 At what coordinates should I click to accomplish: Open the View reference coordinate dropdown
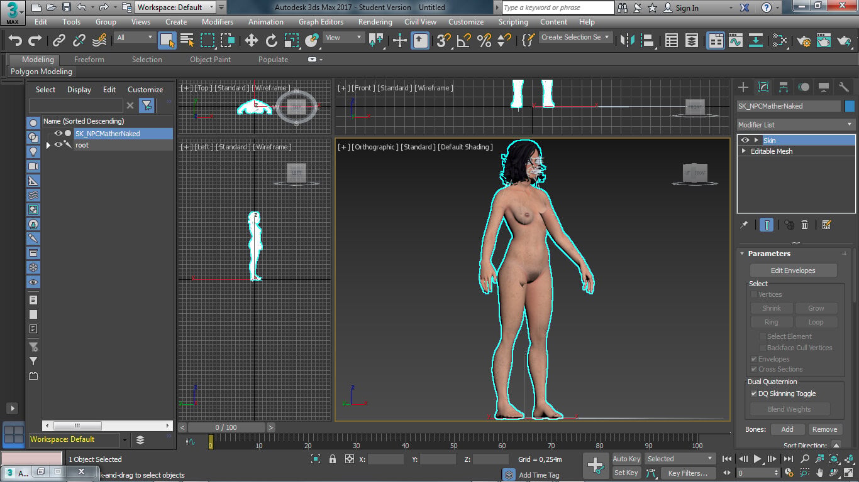pyautogui.click(x=343, y=38)
